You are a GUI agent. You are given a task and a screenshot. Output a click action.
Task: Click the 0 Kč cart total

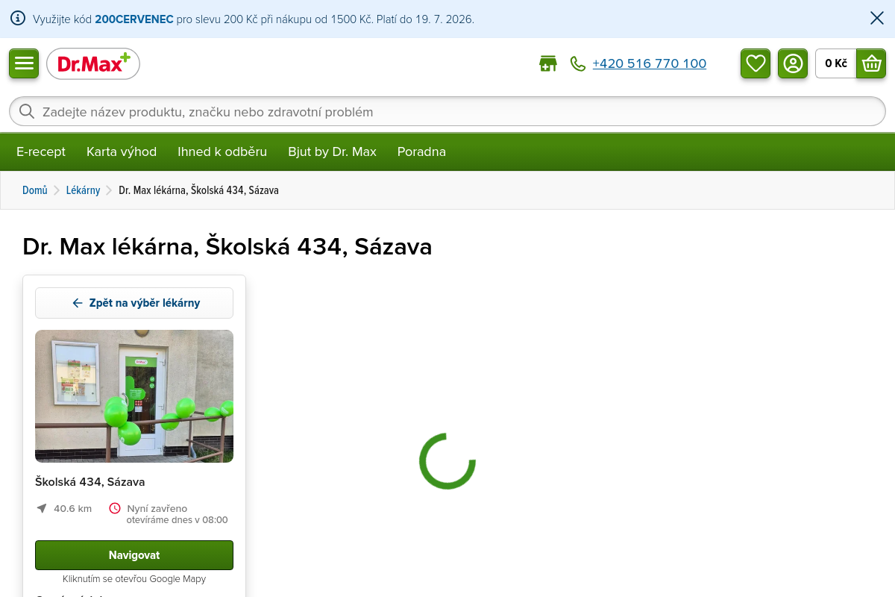pyautogui.click(x=836, y=63)
